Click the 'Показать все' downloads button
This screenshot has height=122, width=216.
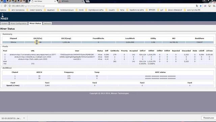tap(209, 118)
